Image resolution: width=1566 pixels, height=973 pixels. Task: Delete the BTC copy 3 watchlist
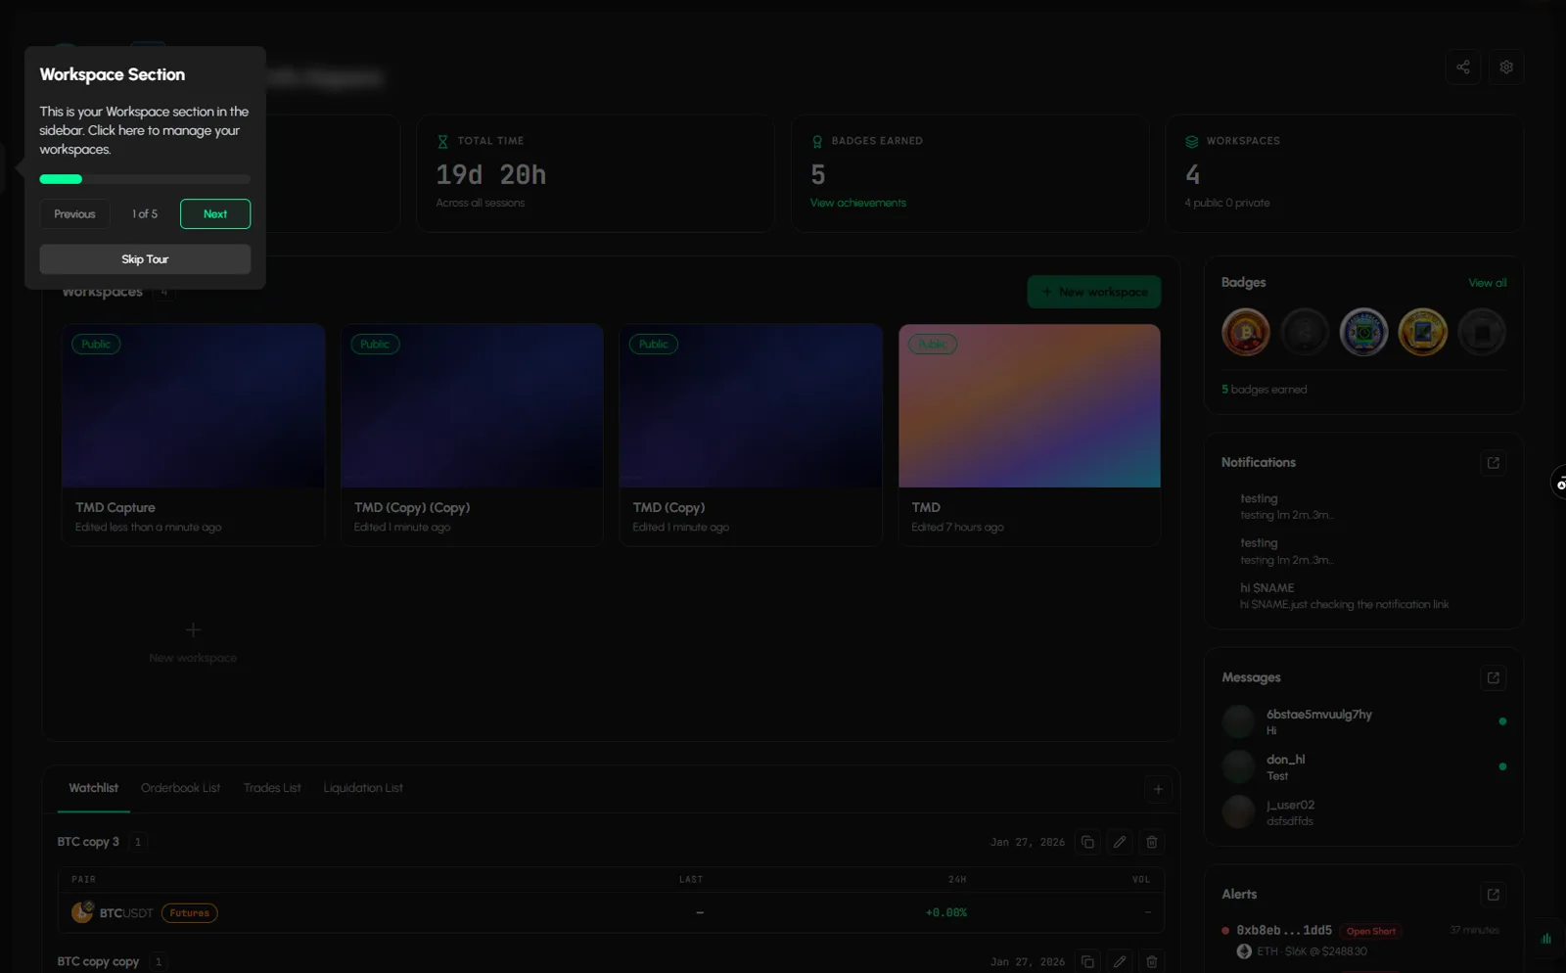coord(1152,843)
